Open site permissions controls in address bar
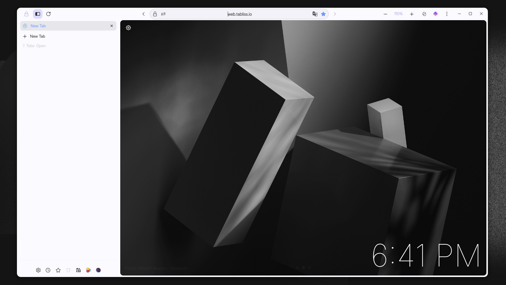The width and height of the screenshot is (506, 285). pos(163,14)
